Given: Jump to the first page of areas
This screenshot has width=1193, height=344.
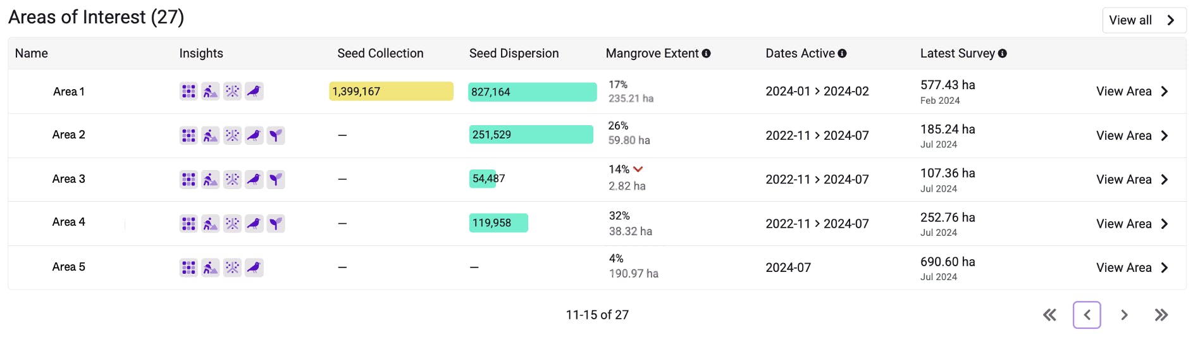Looking at the screenshot, I should (1049, 315).
